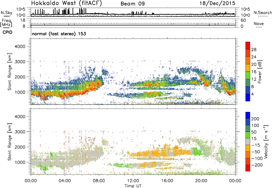Click the solid line sample under 'N.Sky'
The height and width of the screenshot is (188, 272).
6,16
